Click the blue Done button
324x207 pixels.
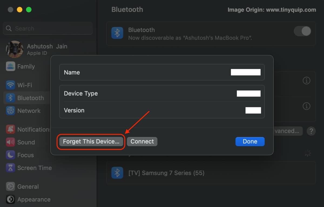tap(250, 142)
